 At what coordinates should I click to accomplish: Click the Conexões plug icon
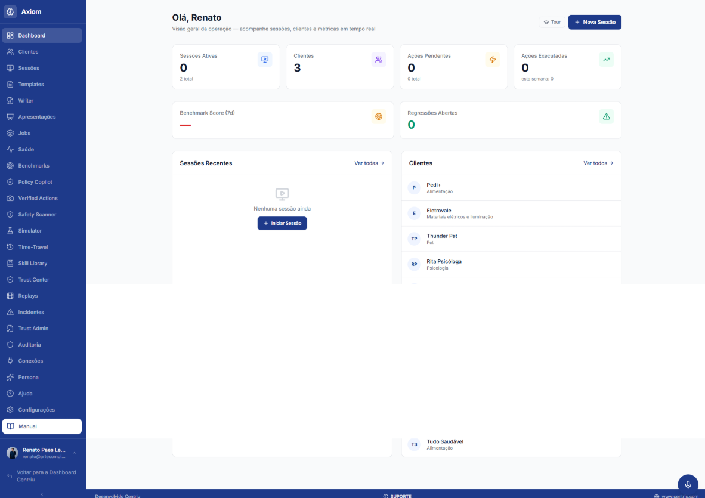tap(10, 361)
